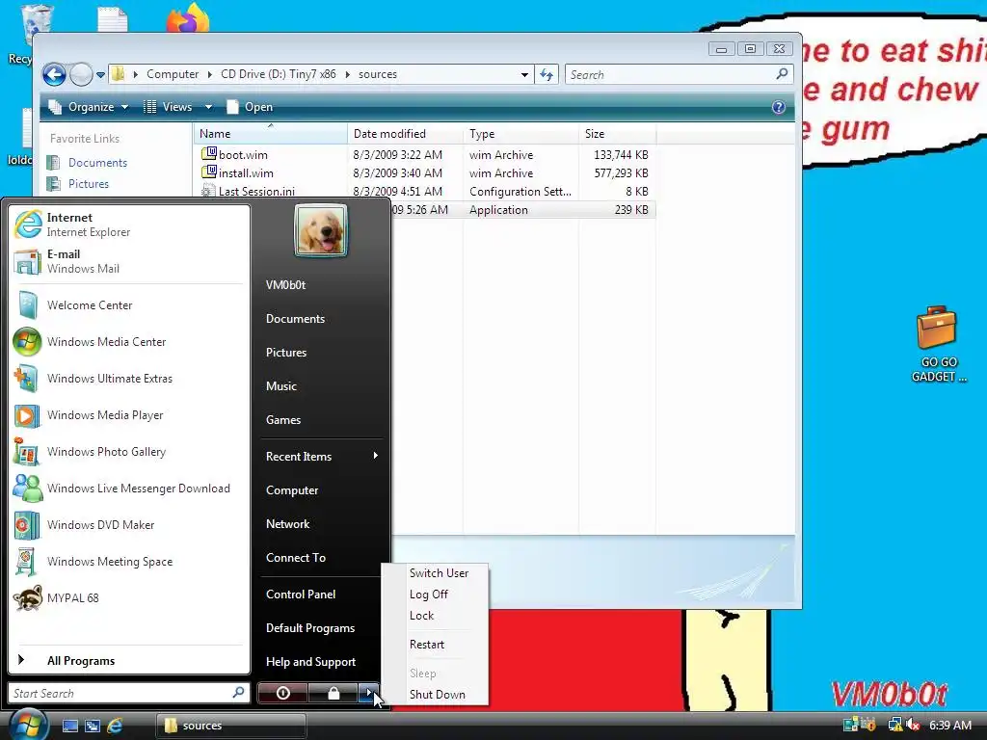Sort by Type column header
Screen dimensions: 987x740
point(520,134)
